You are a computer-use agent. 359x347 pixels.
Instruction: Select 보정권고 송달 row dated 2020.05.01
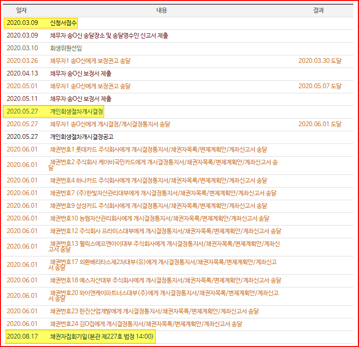(x=178, y=86)
